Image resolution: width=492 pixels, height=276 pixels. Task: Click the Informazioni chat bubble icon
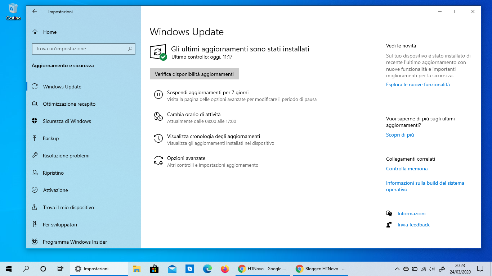[x=389, y=213]
